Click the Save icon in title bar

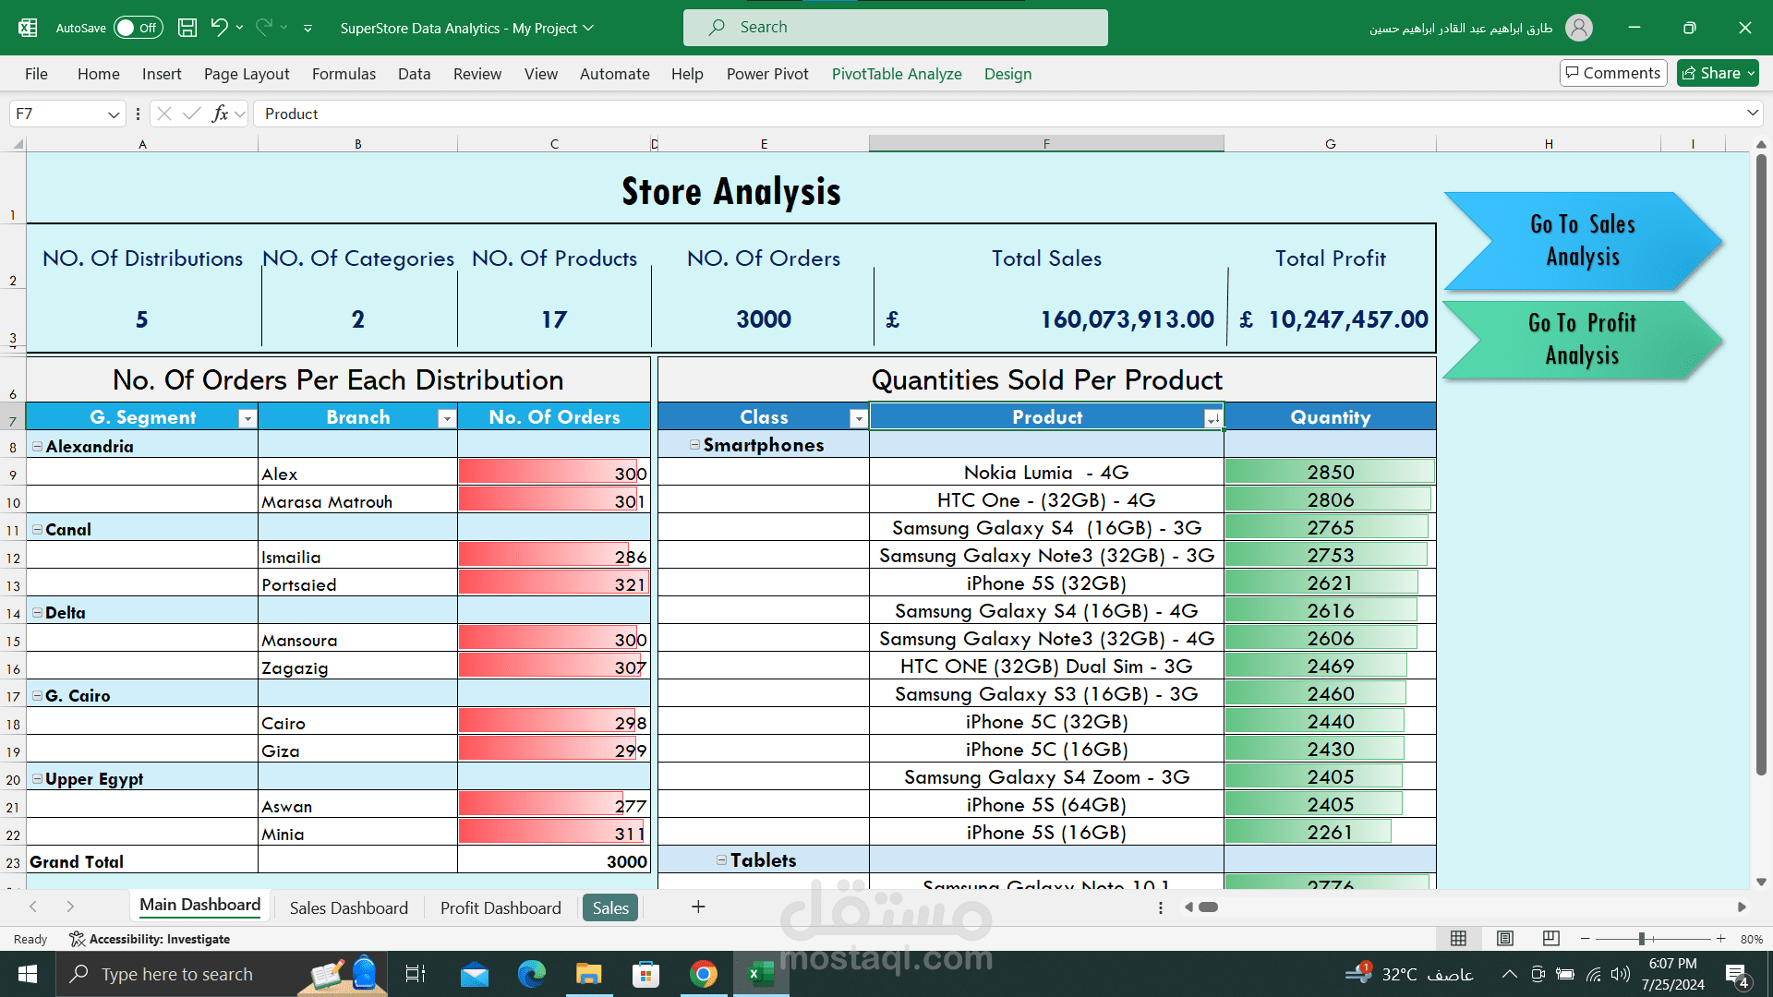[187, 28]
